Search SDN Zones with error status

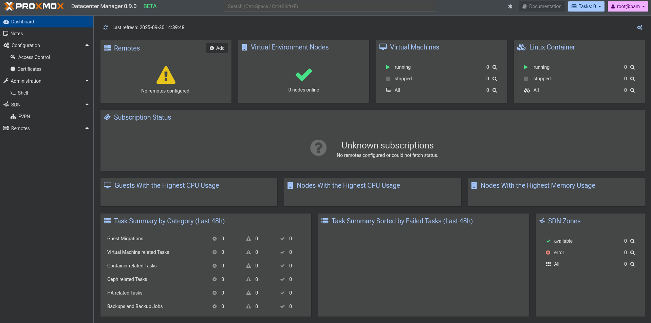pos(632,253)
